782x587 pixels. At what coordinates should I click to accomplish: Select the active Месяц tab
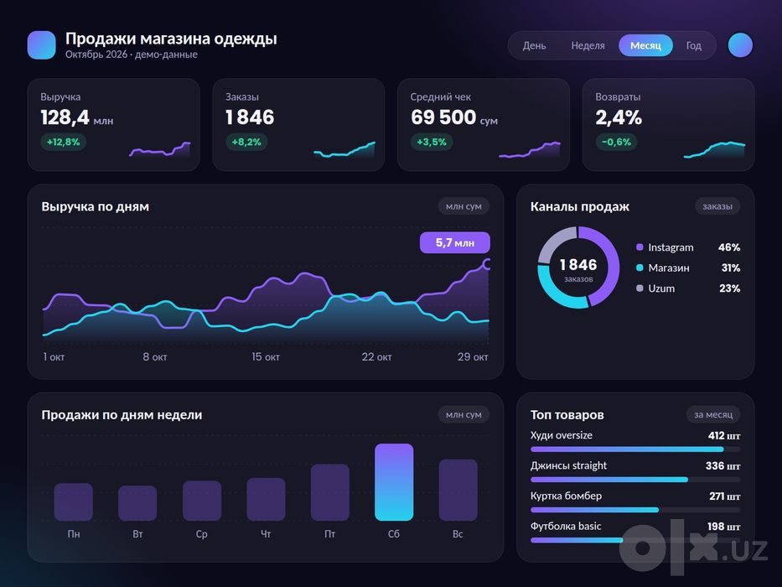pyautogui.click(x=645, y=45)
